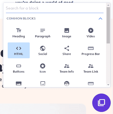Add a Buttons block

coord(19,68)
